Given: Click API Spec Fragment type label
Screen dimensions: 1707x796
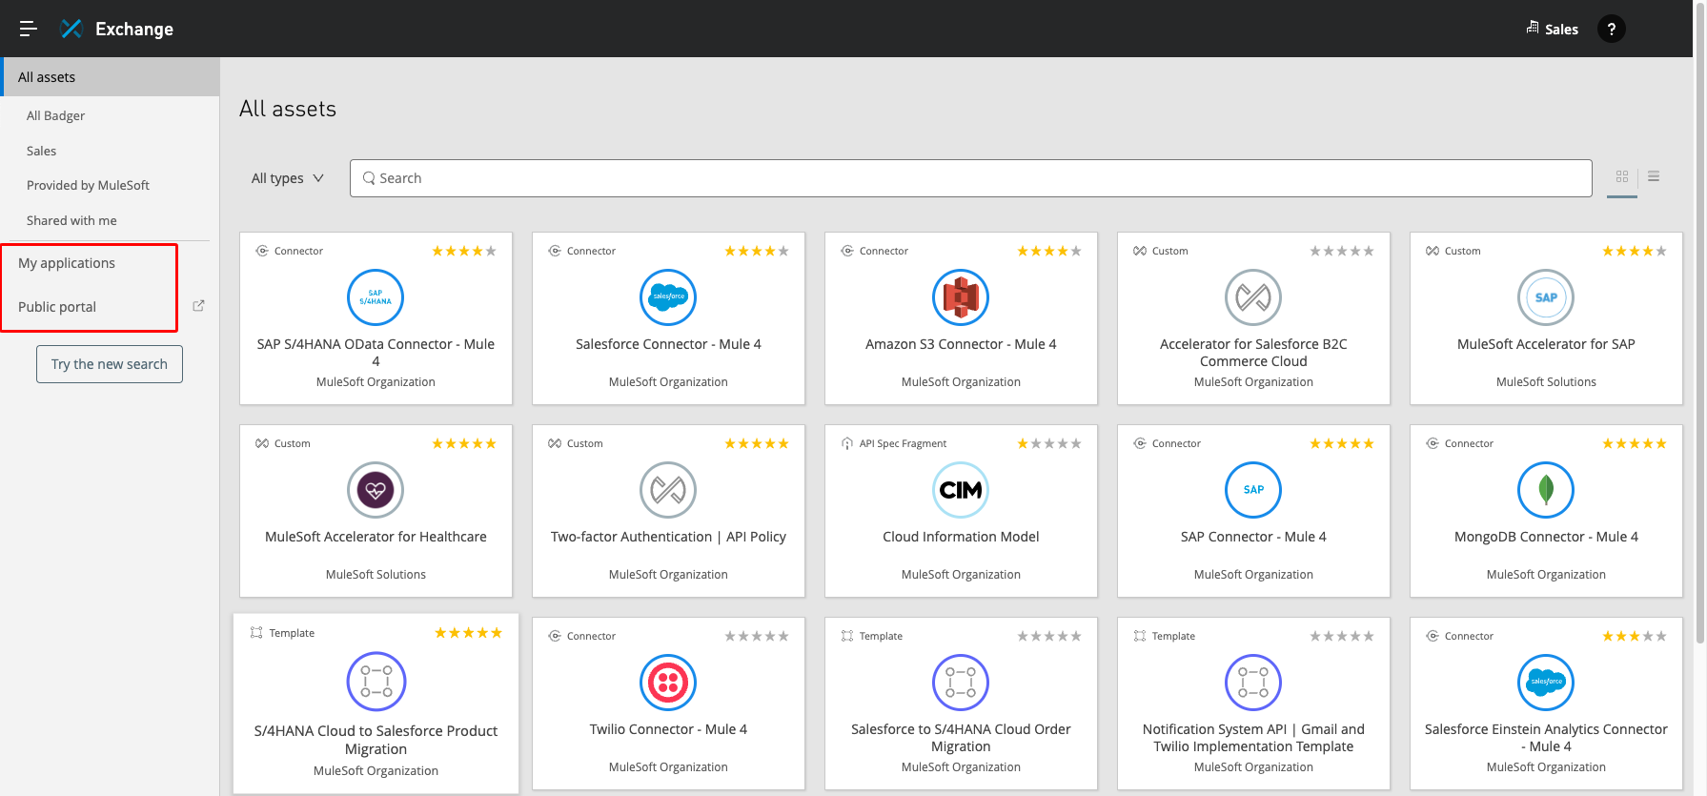Looking at the screenshot, I should (x=903, y=444).
